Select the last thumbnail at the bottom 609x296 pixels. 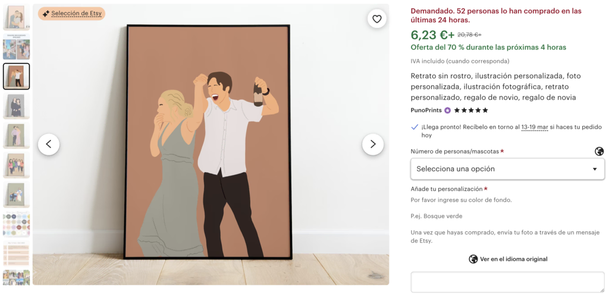coord(16,278)
